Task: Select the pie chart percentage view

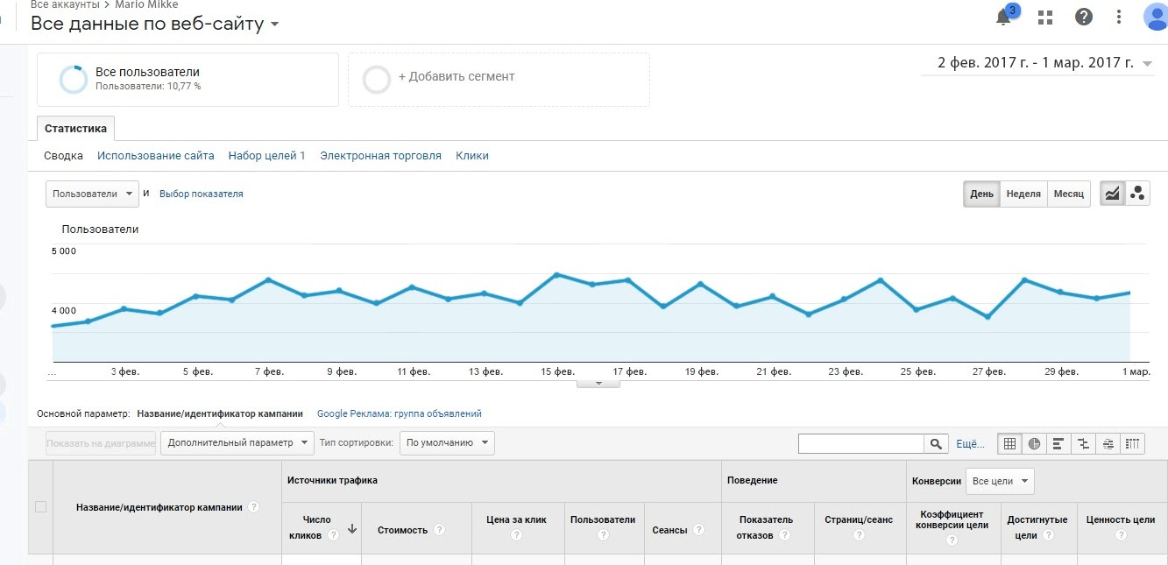Action: click(x=1035, y=443)
